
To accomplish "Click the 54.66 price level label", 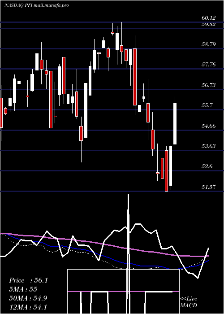I will (209, 126).
